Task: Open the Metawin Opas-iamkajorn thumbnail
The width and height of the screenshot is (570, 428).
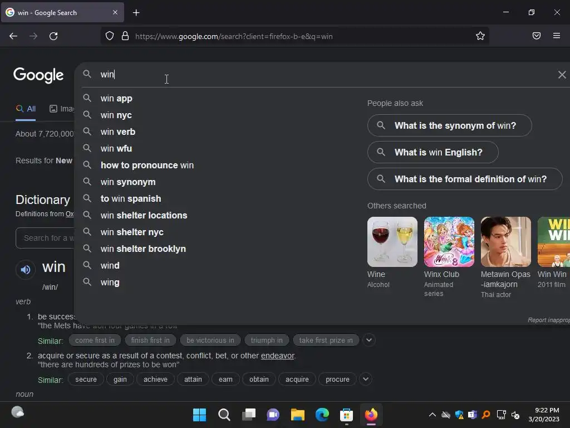Action: (x=505, y=242)
